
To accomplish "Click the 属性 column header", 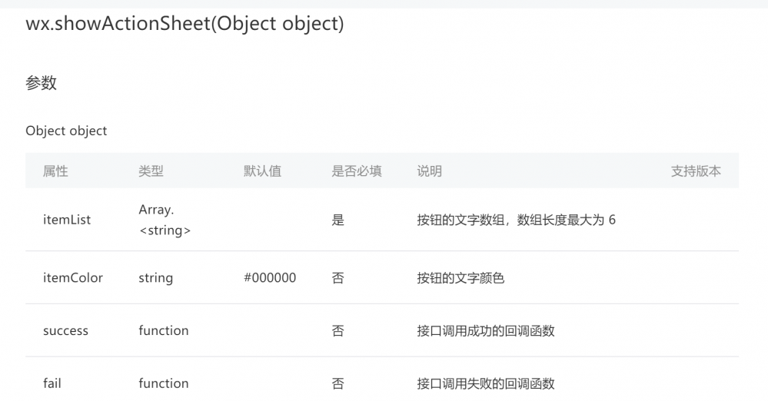I will click(x=55, y=171).
